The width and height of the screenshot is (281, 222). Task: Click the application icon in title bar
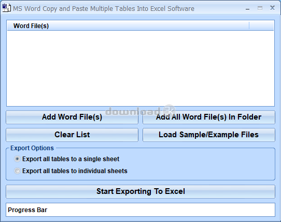pyautogui.click(x=6, y=8)
